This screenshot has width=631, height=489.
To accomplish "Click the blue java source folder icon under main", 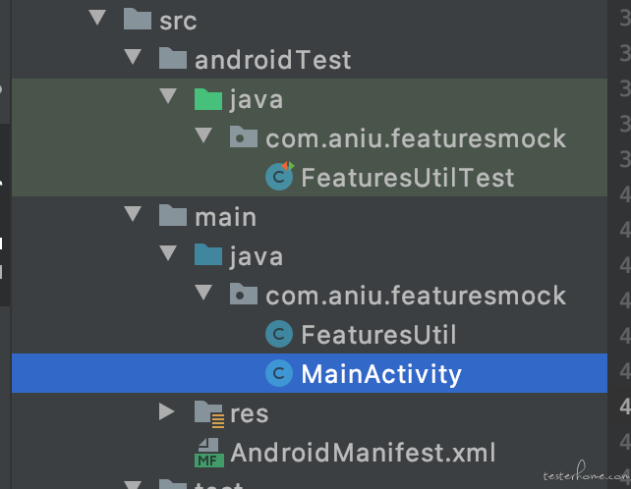I will tap(208, 254).
